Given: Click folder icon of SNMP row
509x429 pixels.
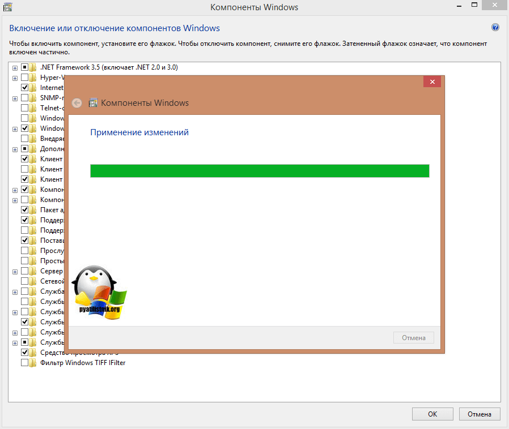Looking at the screenshot, I should point(32,98).
